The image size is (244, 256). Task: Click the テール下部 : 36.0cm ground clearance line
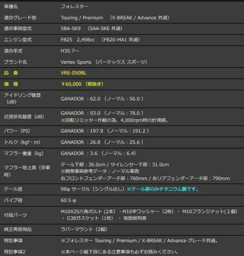[x=115, y=165]
